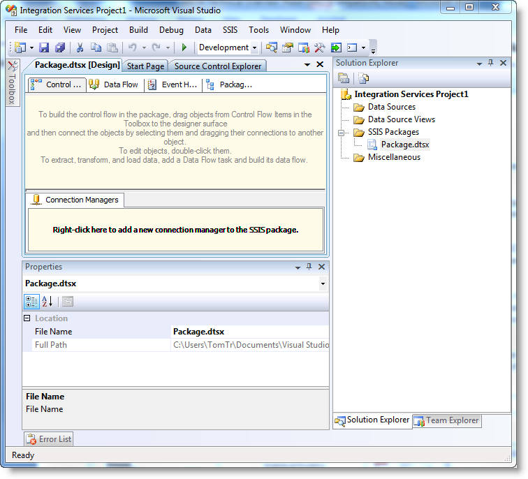The height and width of the screenshot is (479, 528).
Task: Click the Copy icon in toolbar
Action: tap(96, 47)
